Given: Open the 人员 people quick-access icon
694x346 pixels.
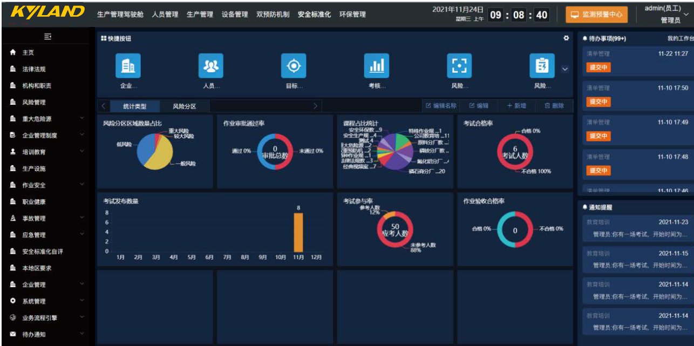Looking at the screenshot, I should point(210,66).
